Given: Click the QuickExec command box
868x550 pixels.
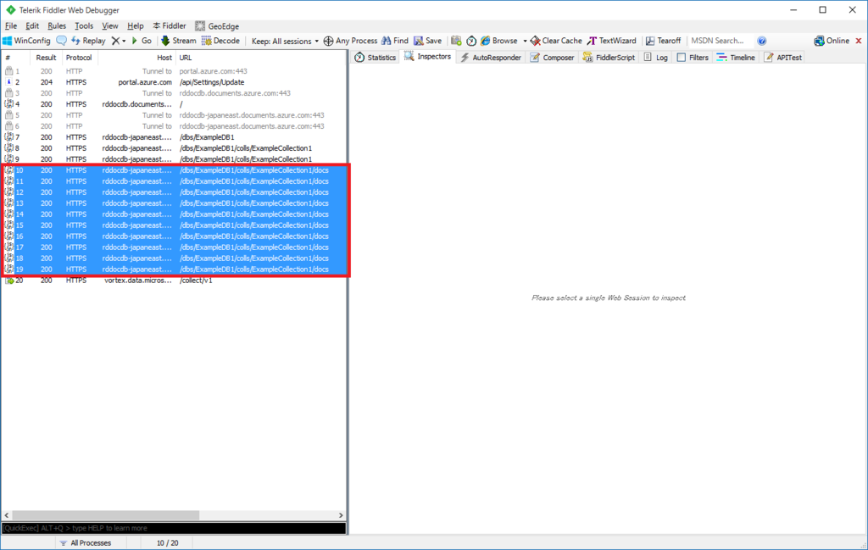Looking at the screenshot, I should click(x=174, y=528).
